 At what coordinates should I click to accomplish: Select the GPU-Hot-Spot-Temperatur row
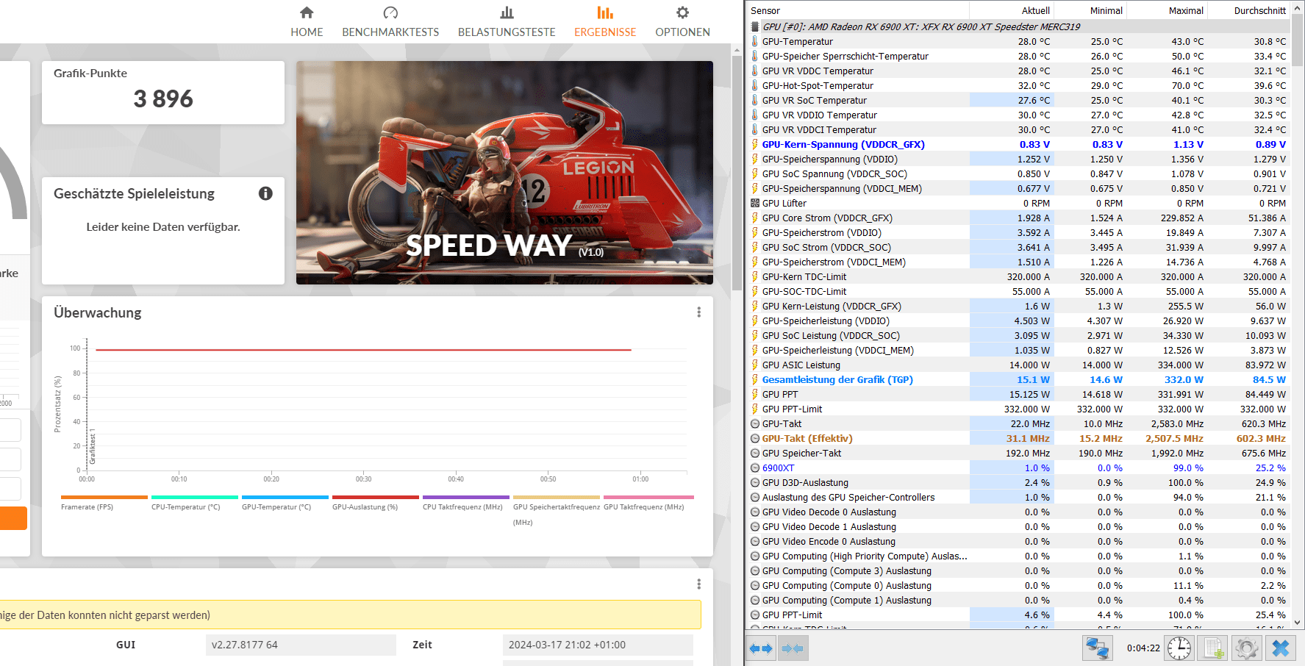pos(1018,85)
